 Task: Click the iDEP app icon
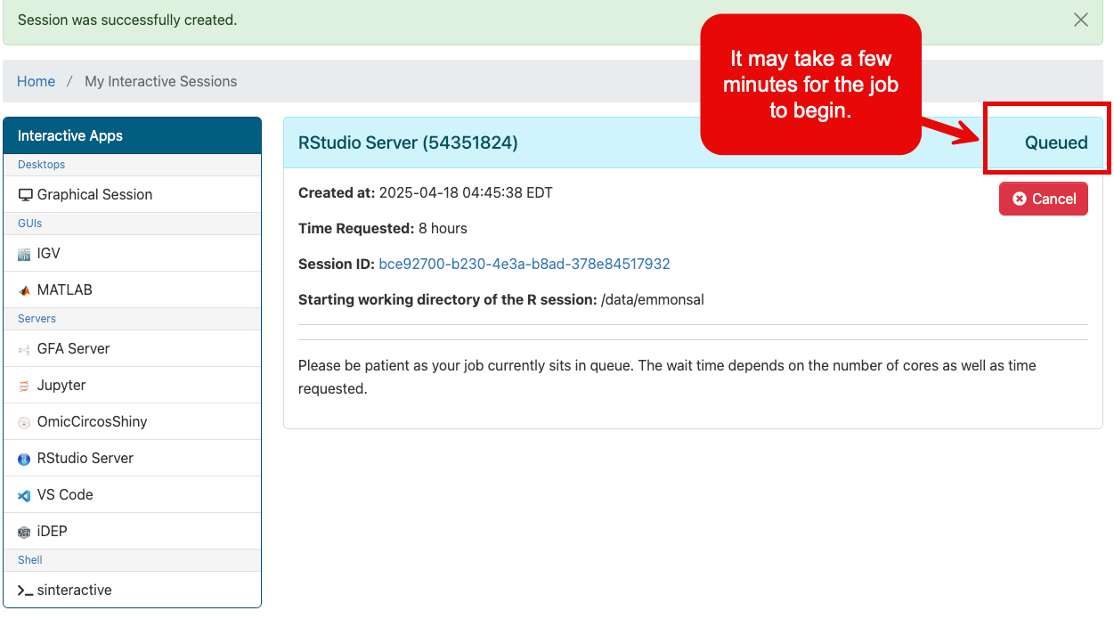point(24,533)
